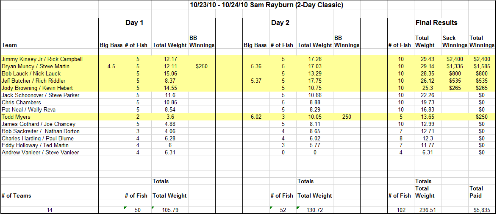497x215 pixels.
Task: Select final fish total 102
Action: click(401, 209)
